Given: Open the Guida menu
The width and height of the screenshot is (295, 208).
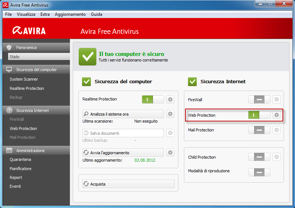Looking at the screenshot, I should point(96,14).
